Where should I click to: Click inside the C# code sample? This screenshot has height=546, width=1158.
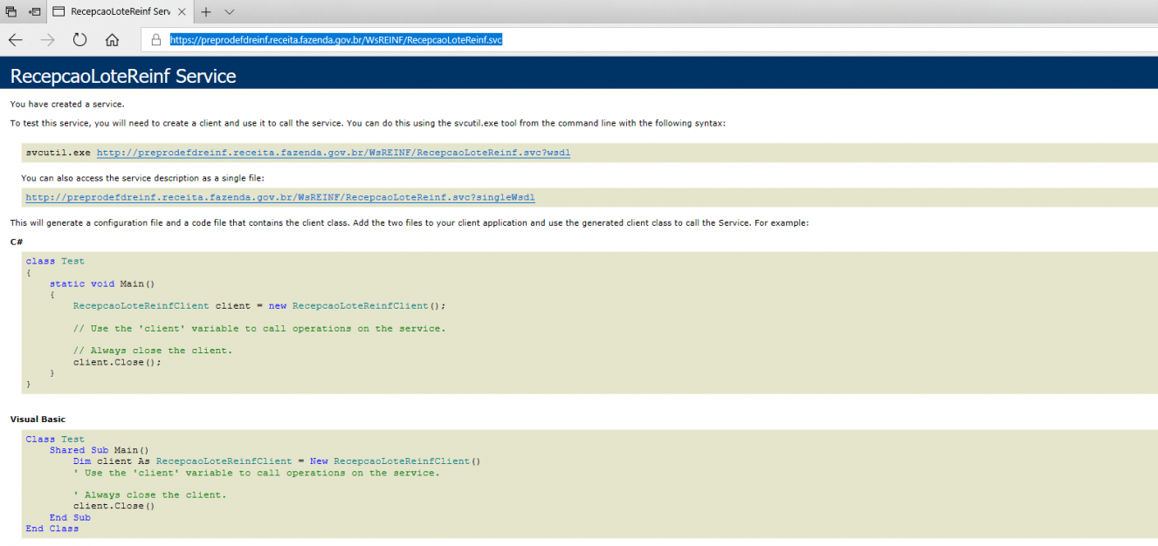click(x=589, y=323)
